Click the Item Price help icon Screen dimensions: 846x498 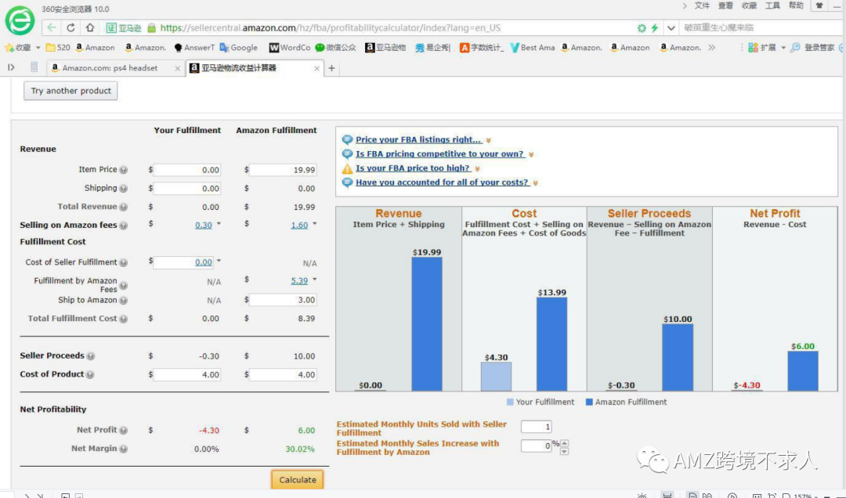pos(124,170)
